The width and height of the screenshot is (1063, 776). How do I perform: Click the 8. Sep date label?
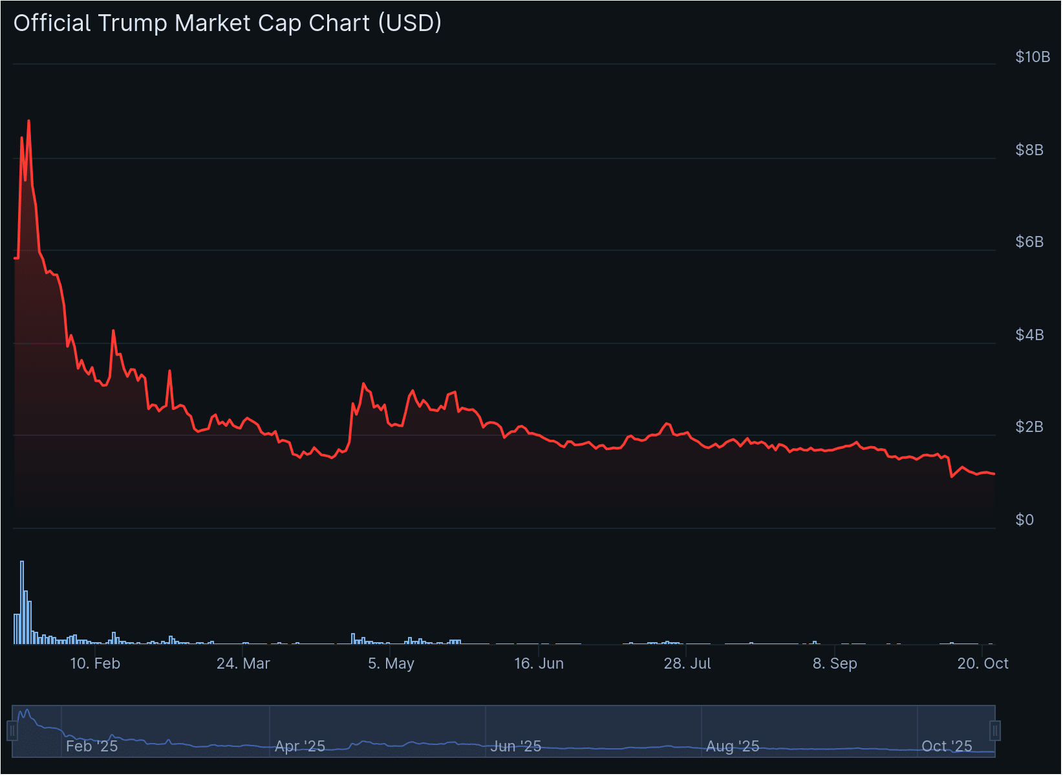click(835, 663)
